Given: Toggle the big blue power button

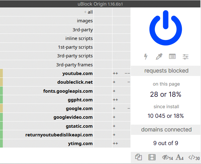Looking at the screenshot, I should (x=166, y=28).
